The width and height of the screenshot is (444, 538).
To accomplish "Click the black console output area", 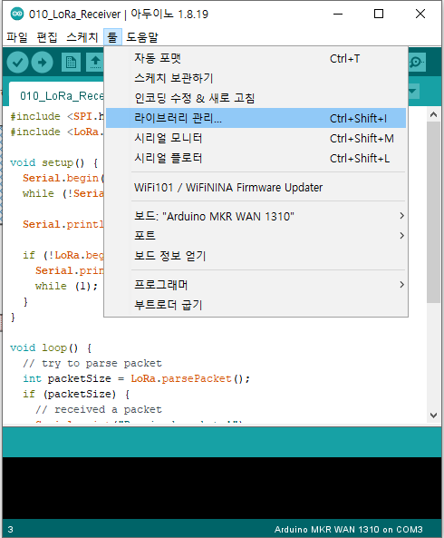I will (x=222, y=488).
